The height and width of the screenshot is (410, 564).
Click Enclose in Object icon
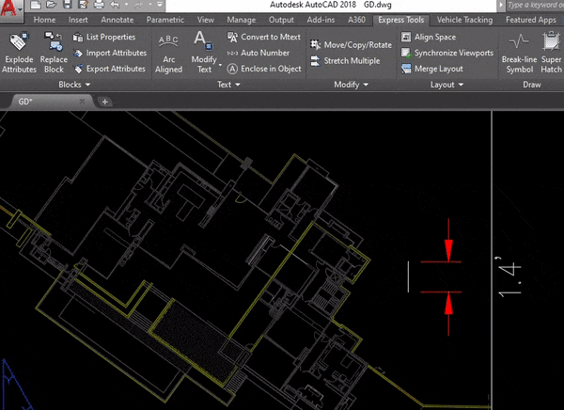[x=232, y=69]
